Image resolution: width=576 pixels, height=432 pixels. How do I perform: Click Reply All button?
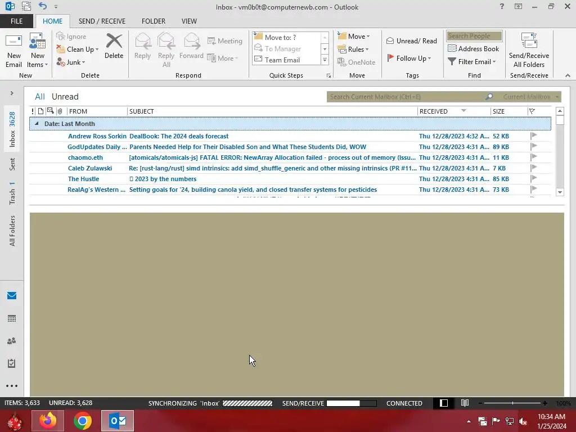[166, 50]
